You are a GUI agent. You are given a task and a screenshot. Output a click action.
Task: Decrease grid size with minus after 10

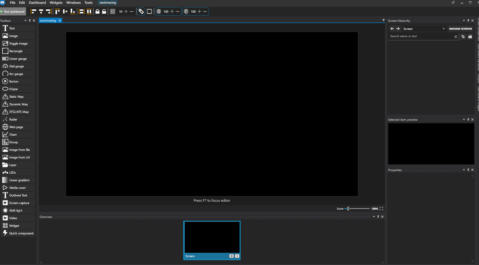tap(131, 12)
